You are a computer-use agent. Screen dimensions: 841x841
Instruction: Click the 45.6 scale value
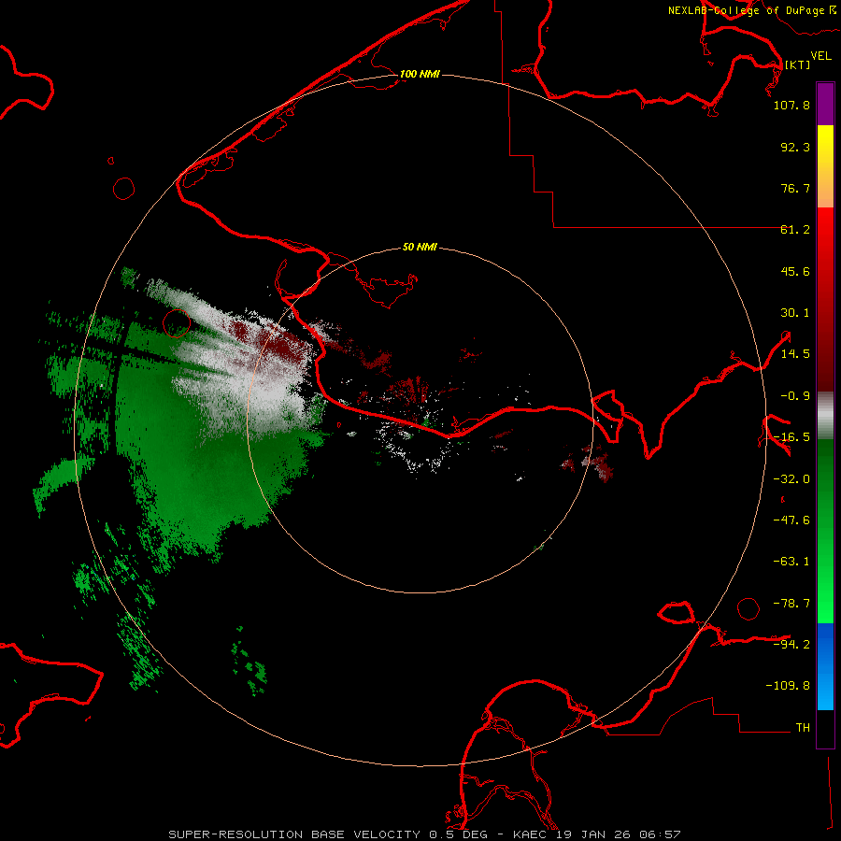(x=795, y=271)
